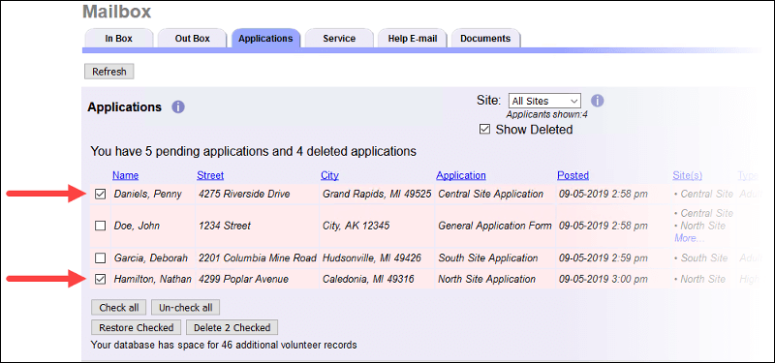Click the Restore Checked button

click(137, 327)
